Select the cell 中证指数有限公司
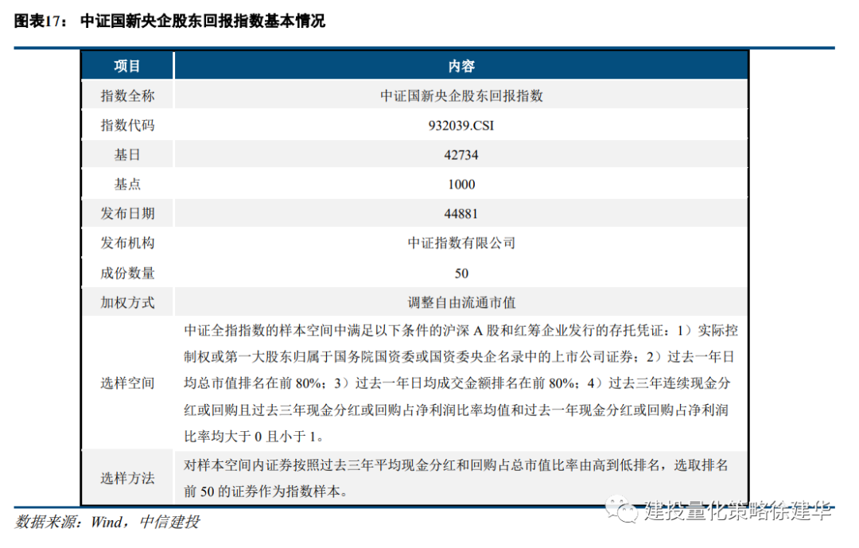This screenshot has height=548, width=859. [461, 243]
